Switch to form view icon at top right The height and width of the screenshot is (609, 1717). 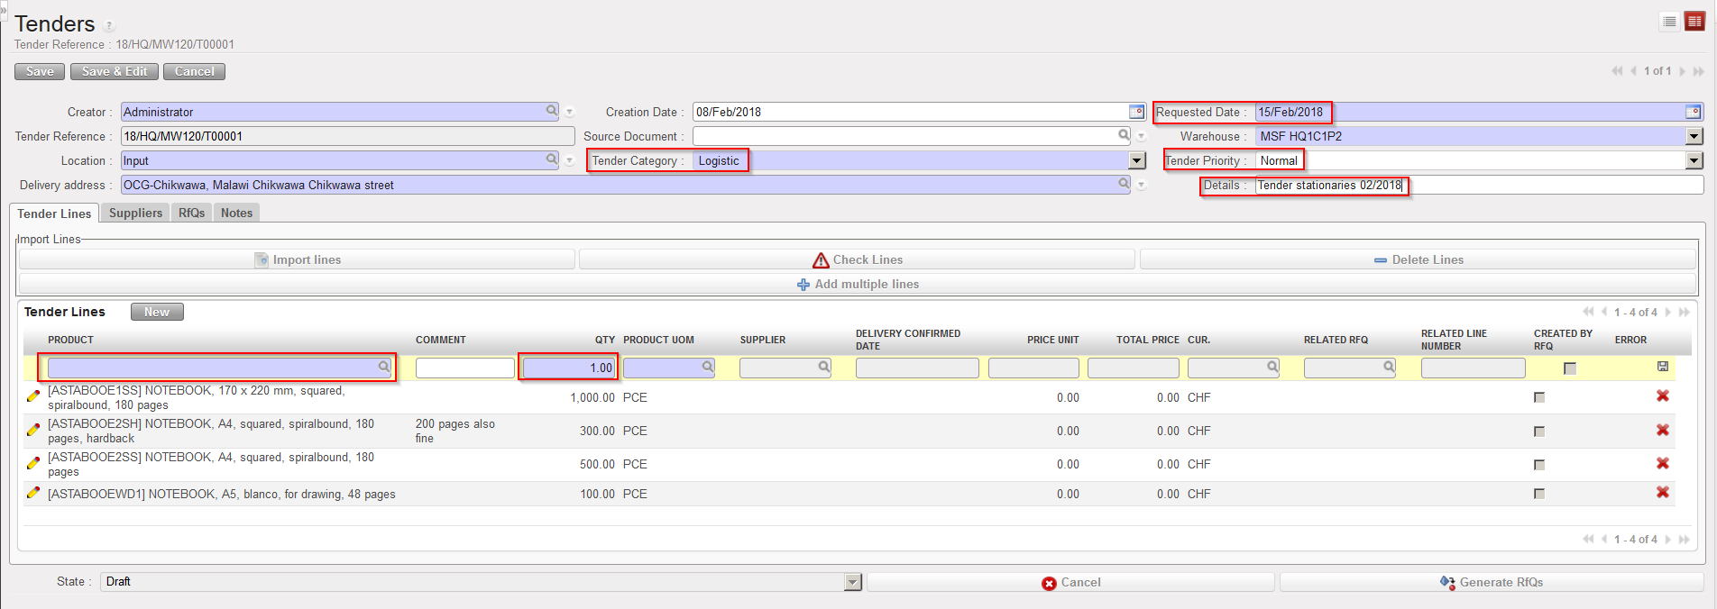pos(1694,22)
